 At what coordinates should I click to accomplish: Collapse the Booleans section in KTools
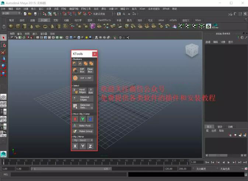point(77,59)
